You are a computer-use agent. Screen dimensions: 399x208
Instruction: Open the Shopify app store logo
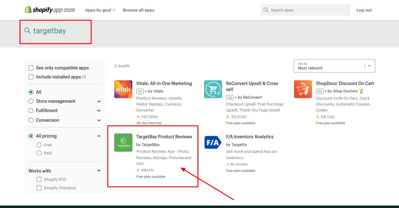point(50,10)
